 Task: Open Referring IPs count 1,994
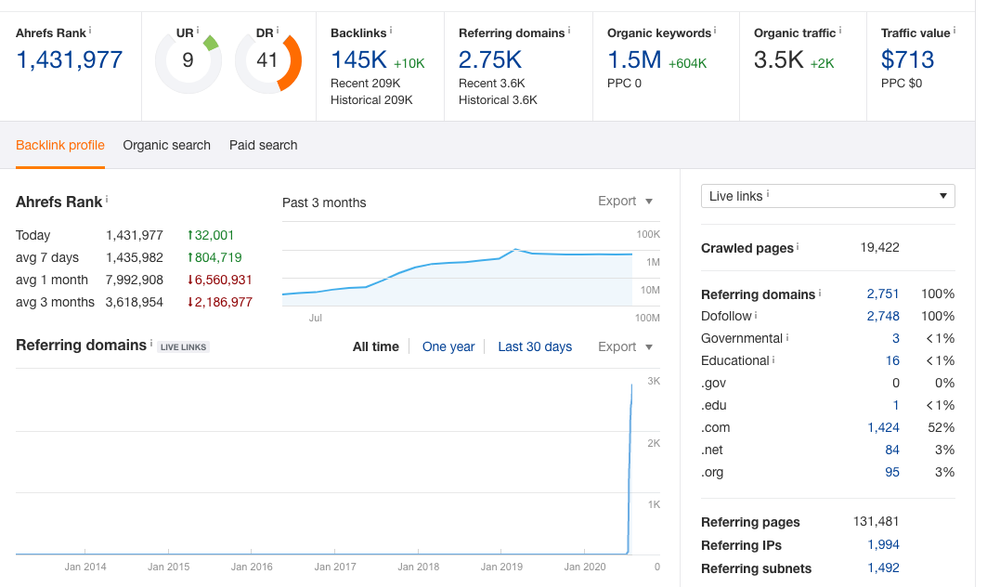884,545
